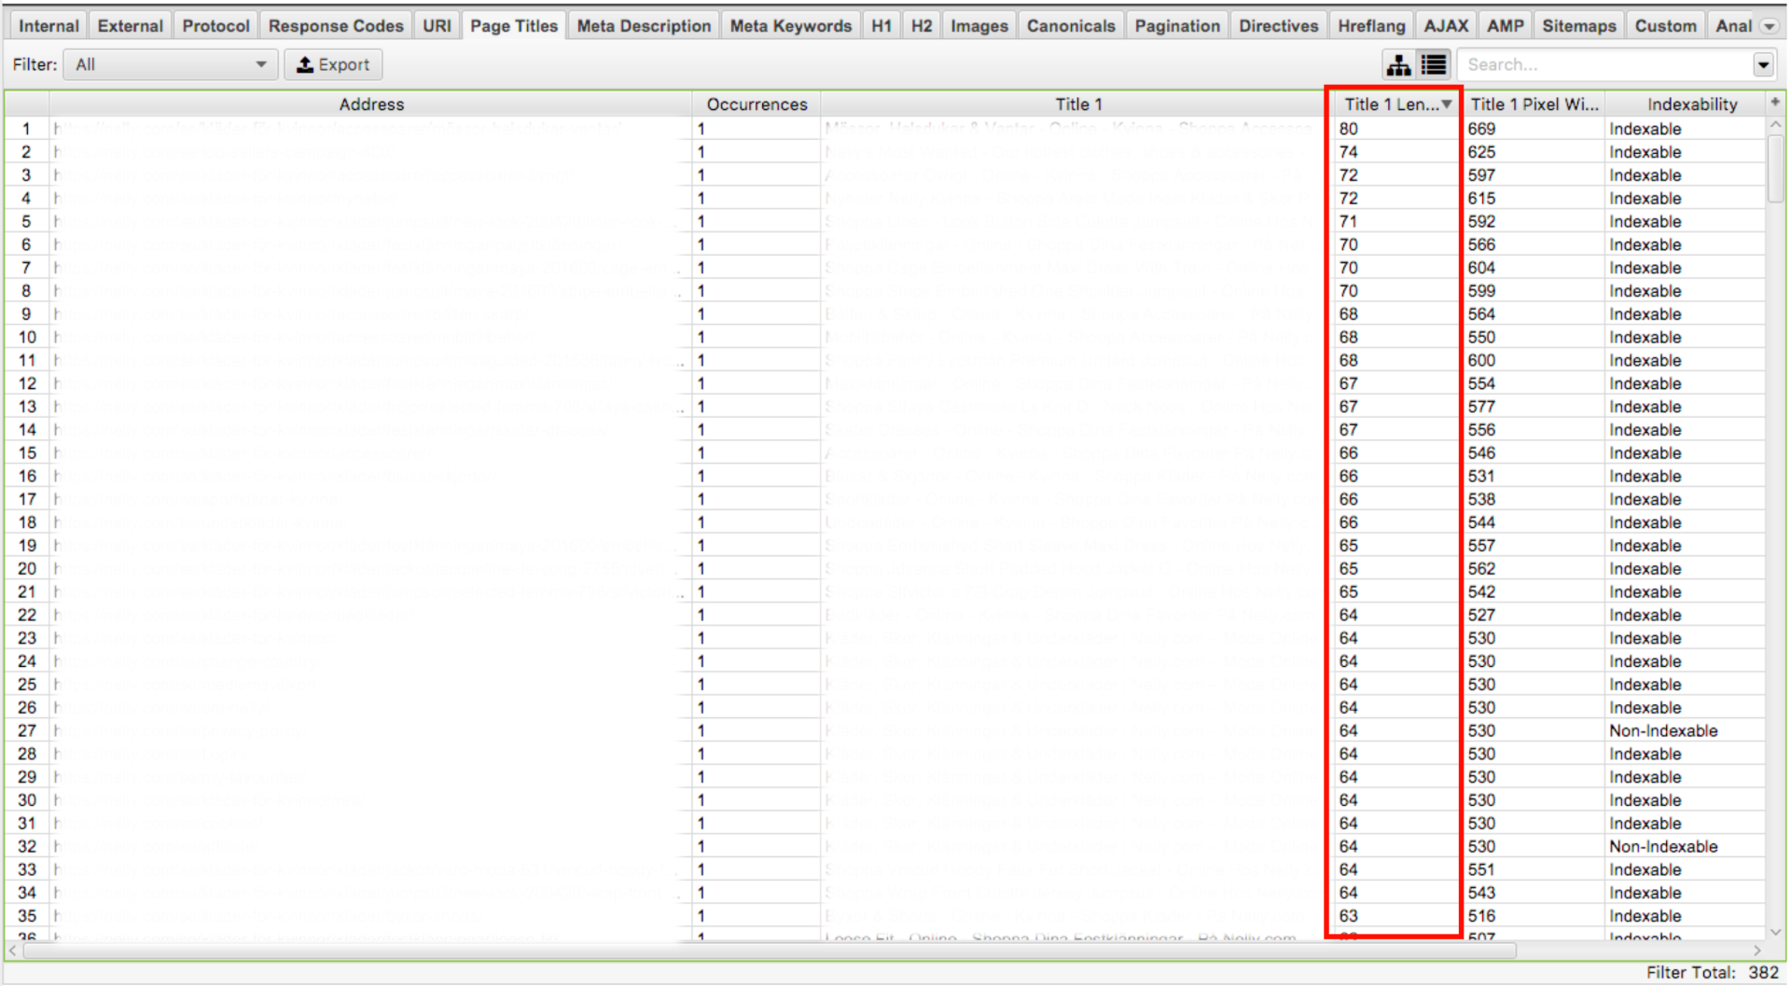
Task: Select the Hreflang tab
Action: 1370,26
